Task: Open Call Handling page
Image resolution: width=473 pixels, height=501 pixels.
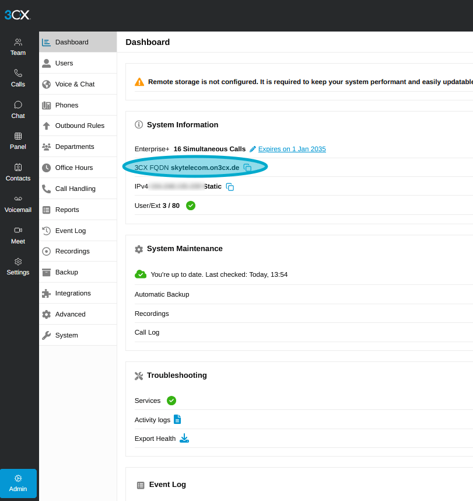Action: coord(78,189)
